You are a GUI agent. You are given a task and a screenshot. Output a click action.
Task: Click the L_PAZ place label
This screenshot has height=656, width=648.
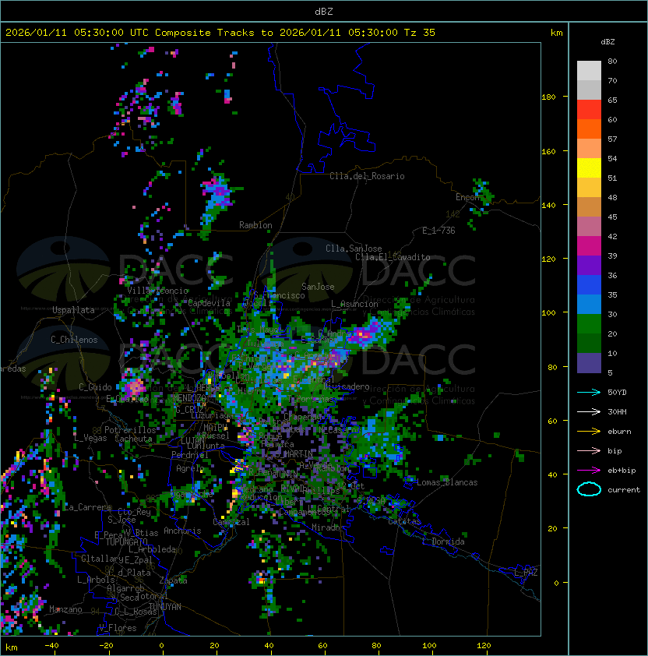[526, 573]
